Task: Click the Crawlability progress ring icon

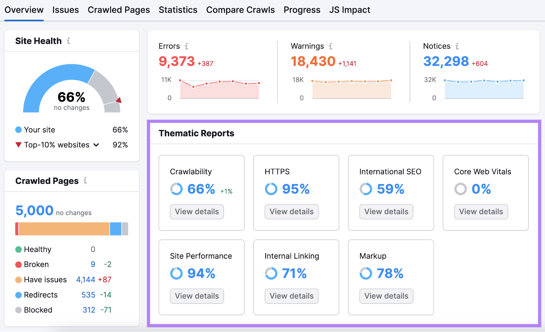Action: coord(176,189)
